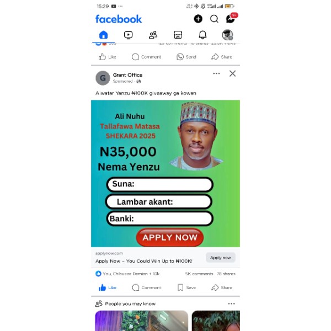Hide the Grant Office sponsored post
This screenshot has height=331, width=331.
point(232,73)
